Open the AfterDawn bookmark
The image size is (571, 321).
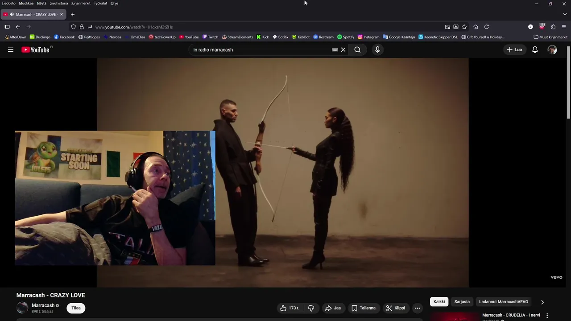(16, 37)
